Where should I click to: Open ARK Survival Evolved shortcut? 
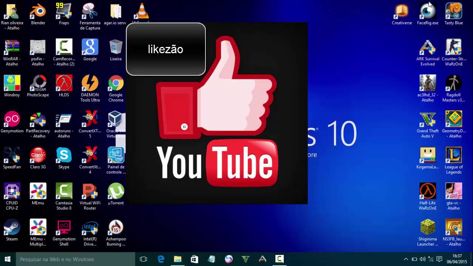pos(428,52)
